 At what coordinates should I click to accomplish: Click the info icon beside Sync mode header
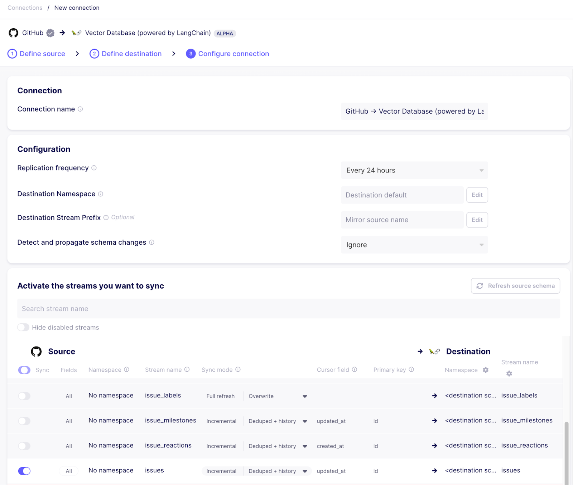[238, 369]
